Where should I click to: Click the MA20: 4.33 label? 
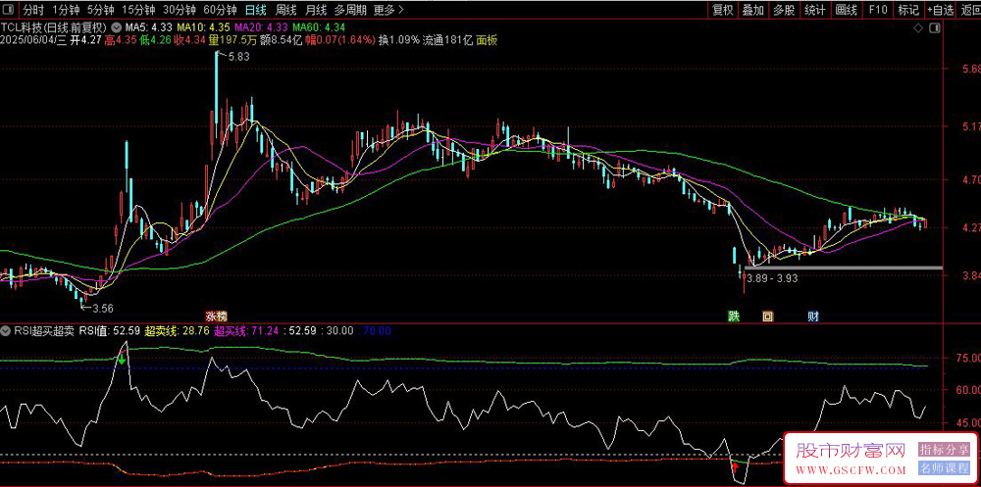coord(262,27)
